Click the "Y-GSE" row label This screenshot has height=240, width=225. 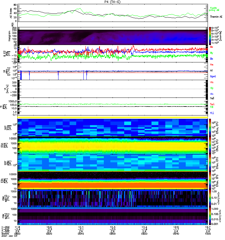tap(5, 229)
